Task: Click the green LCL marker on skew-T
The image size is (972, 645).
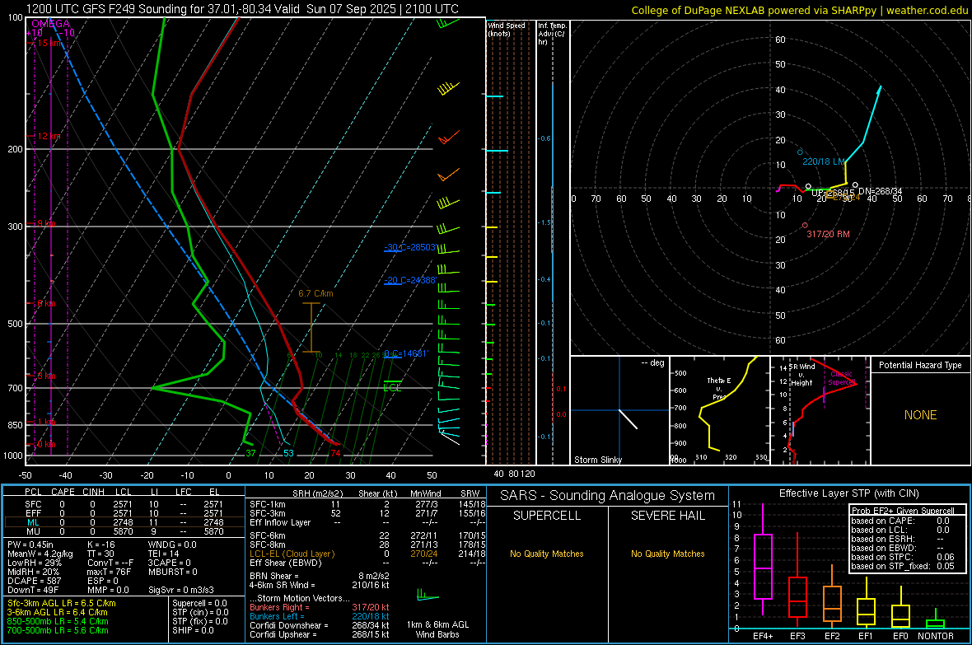Action: (392, 386)
